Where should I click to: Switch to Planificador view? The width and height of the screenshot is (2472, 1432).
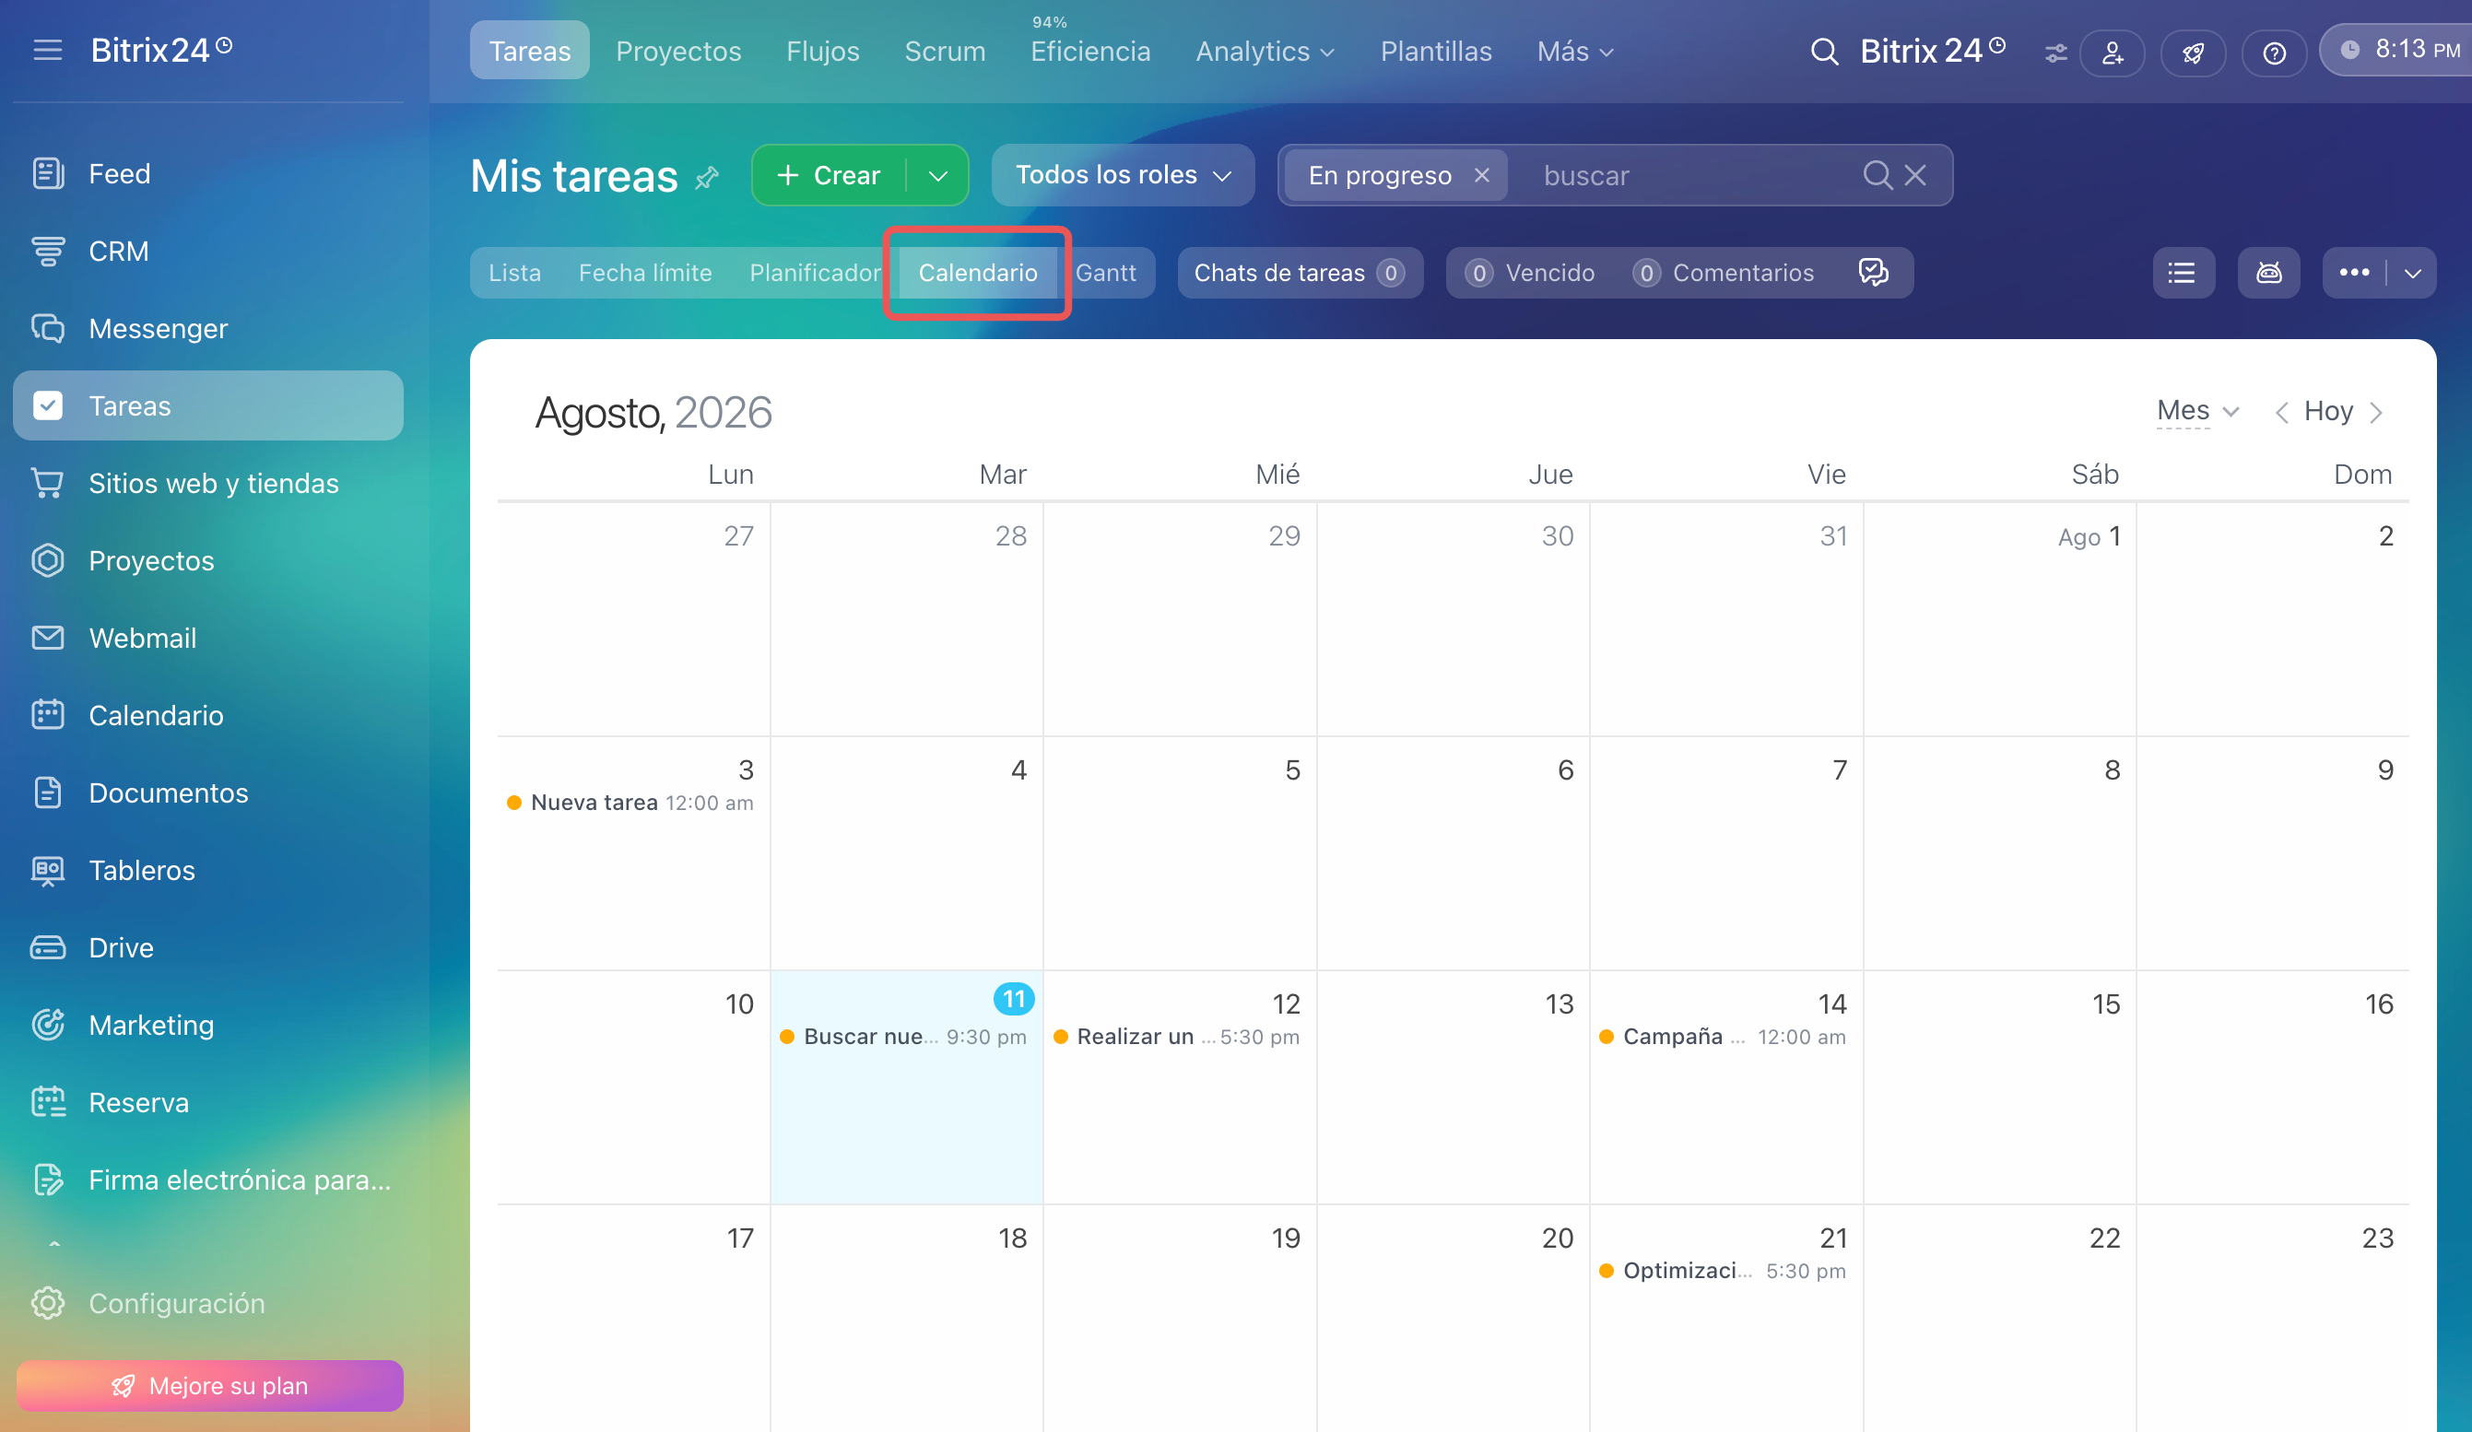tap(814, 273)
